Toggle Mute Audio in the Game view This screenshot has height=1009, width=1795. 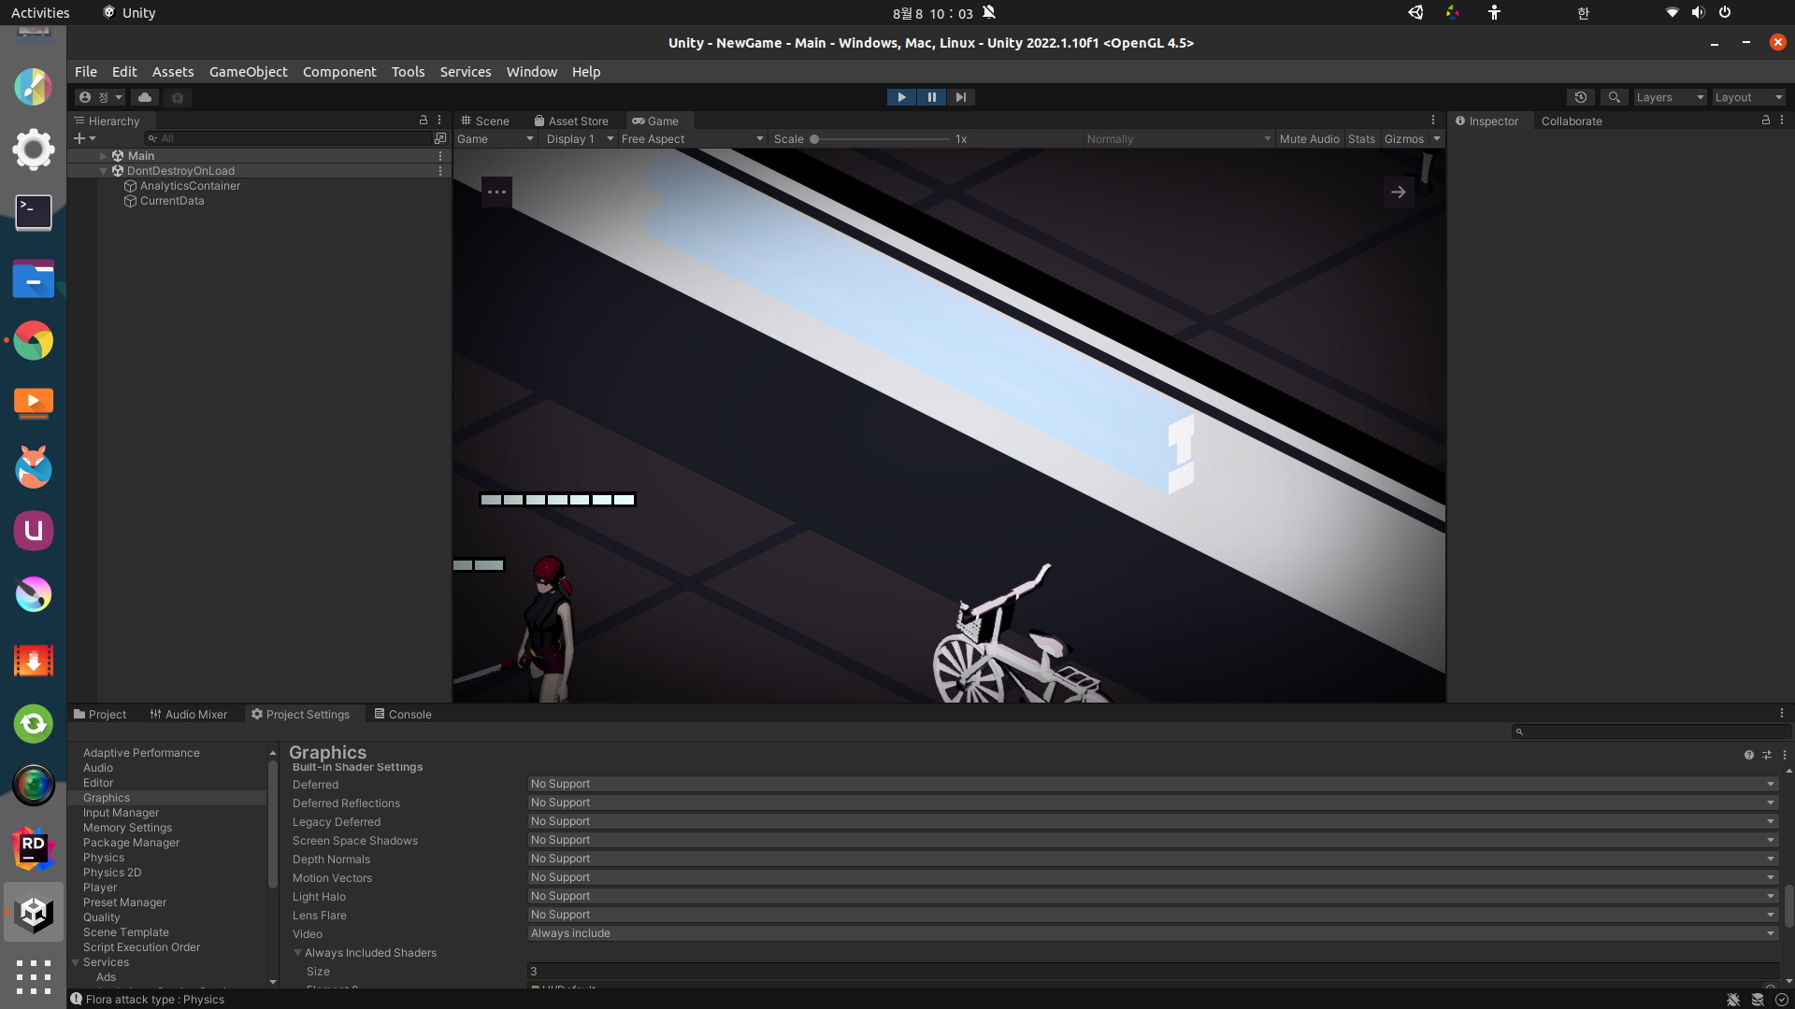1309,139
